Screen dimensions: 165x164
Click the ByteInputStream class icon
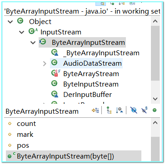coord(54,83)
